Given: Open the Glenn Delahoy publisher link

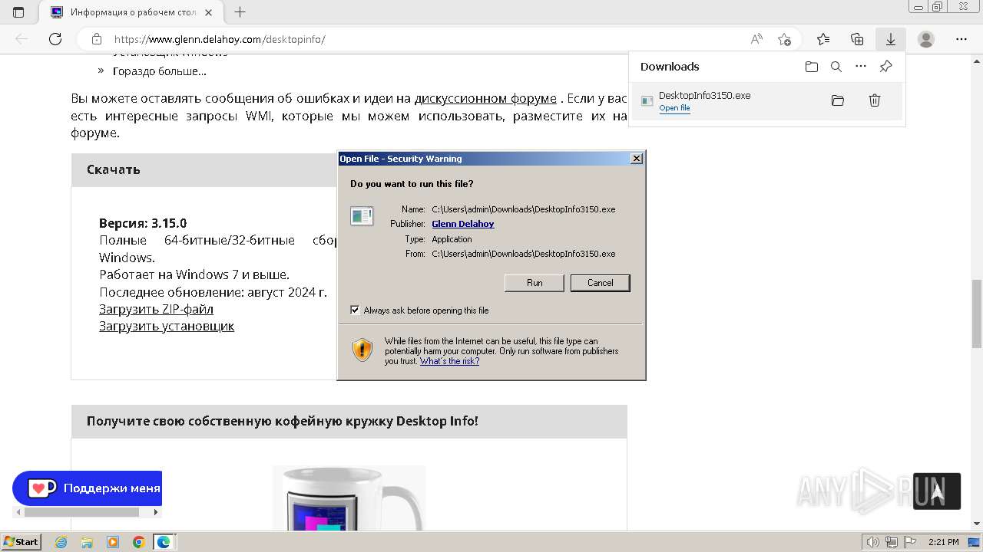Looking at the screenshot, I should [463, 224].
